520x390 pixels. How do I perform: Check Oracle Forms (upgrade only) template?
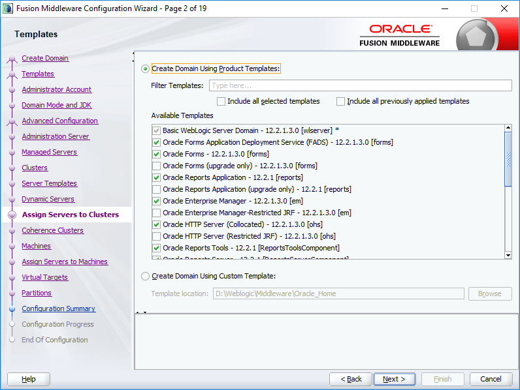tap(157, 166)
